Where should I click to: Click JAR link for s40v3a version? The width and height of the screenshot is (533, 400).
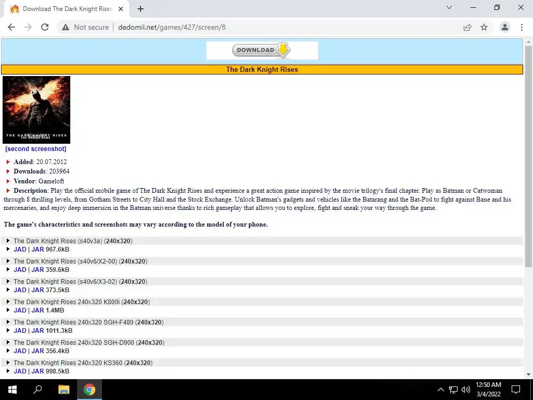point(37,249)
